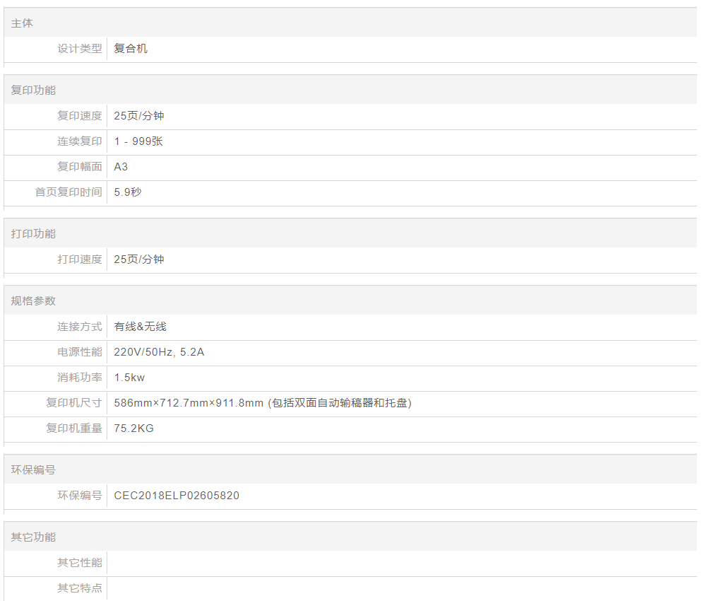709x601 pixels.
Task: Select the 75.2KG weight value
Action: click(133, 428)
